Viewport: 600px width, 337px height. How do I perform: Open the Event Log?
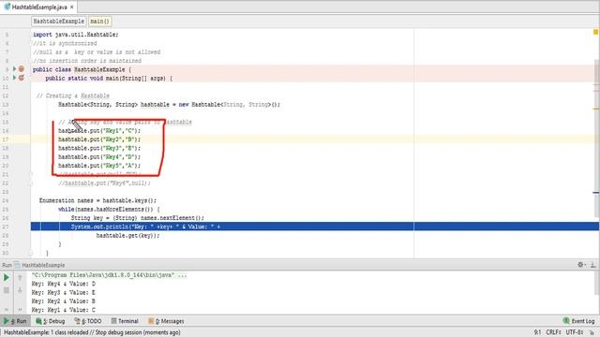(x=578, y=321)
